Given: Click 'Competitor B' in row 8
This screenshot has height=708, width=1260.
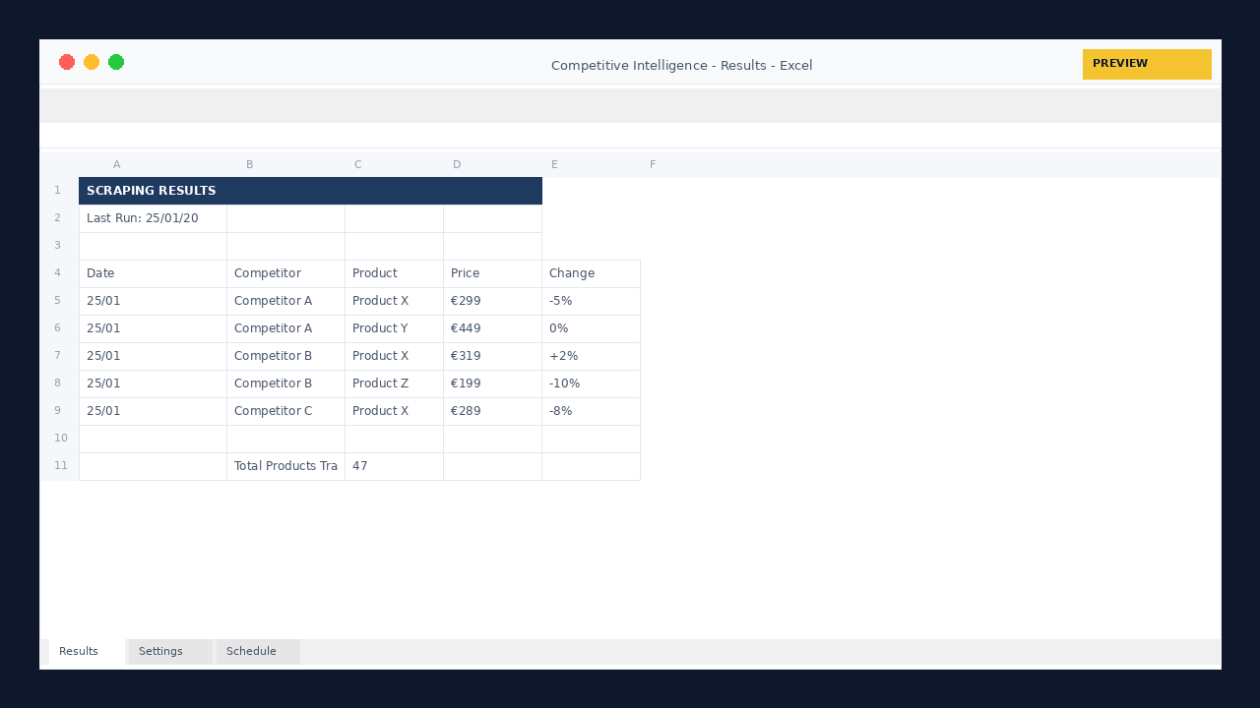Looking at the screenshot, I should click(x=285, y=383).
